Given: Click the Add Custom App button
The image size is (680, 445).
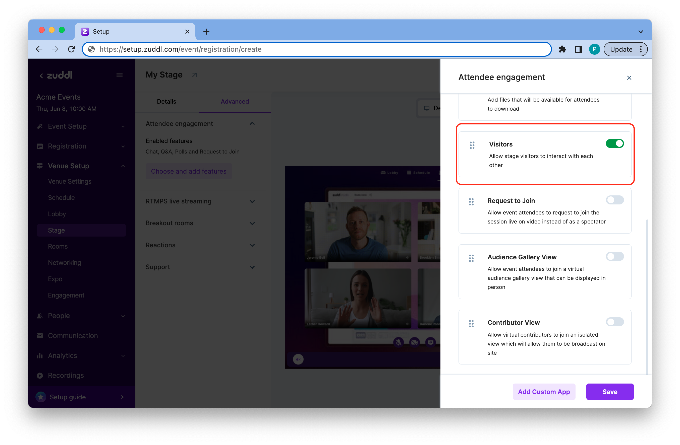Looking at the screenshot, I should (544, 392).
